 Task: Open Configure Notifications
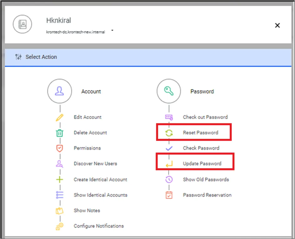(99, 226)
